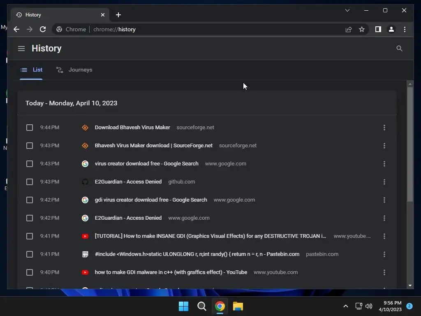Viewport: 421px width, 316px height.
Task: Check the Download Bhavesh Virus Maker entry
Action: [30, 128]
